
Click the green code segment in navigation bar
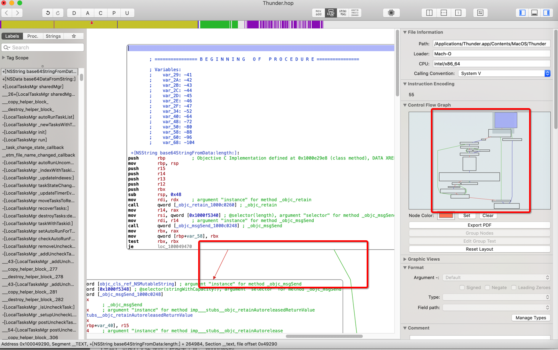click(x=219, y=25)
